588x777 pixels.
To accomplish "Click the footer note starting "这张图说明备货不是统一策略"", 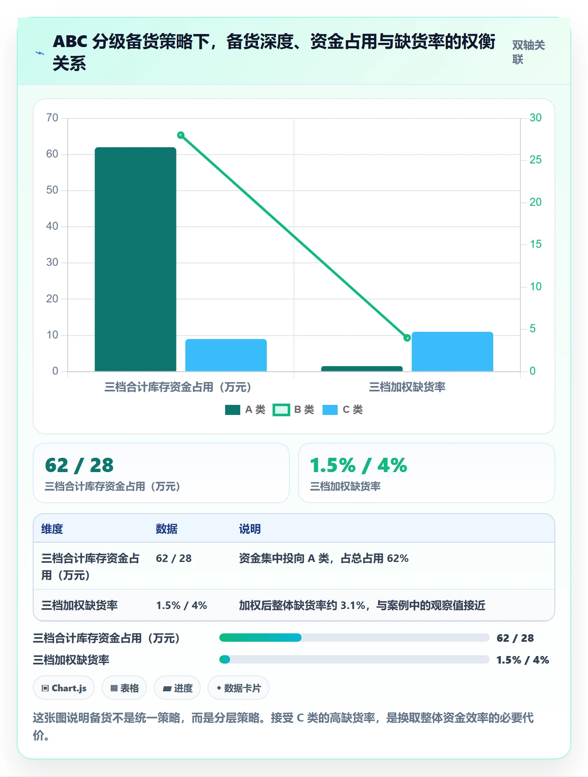I will pos(283,726).
